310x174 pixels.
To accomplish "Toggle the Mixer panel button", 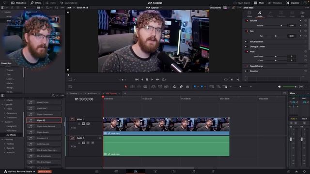I will (259, 3).
